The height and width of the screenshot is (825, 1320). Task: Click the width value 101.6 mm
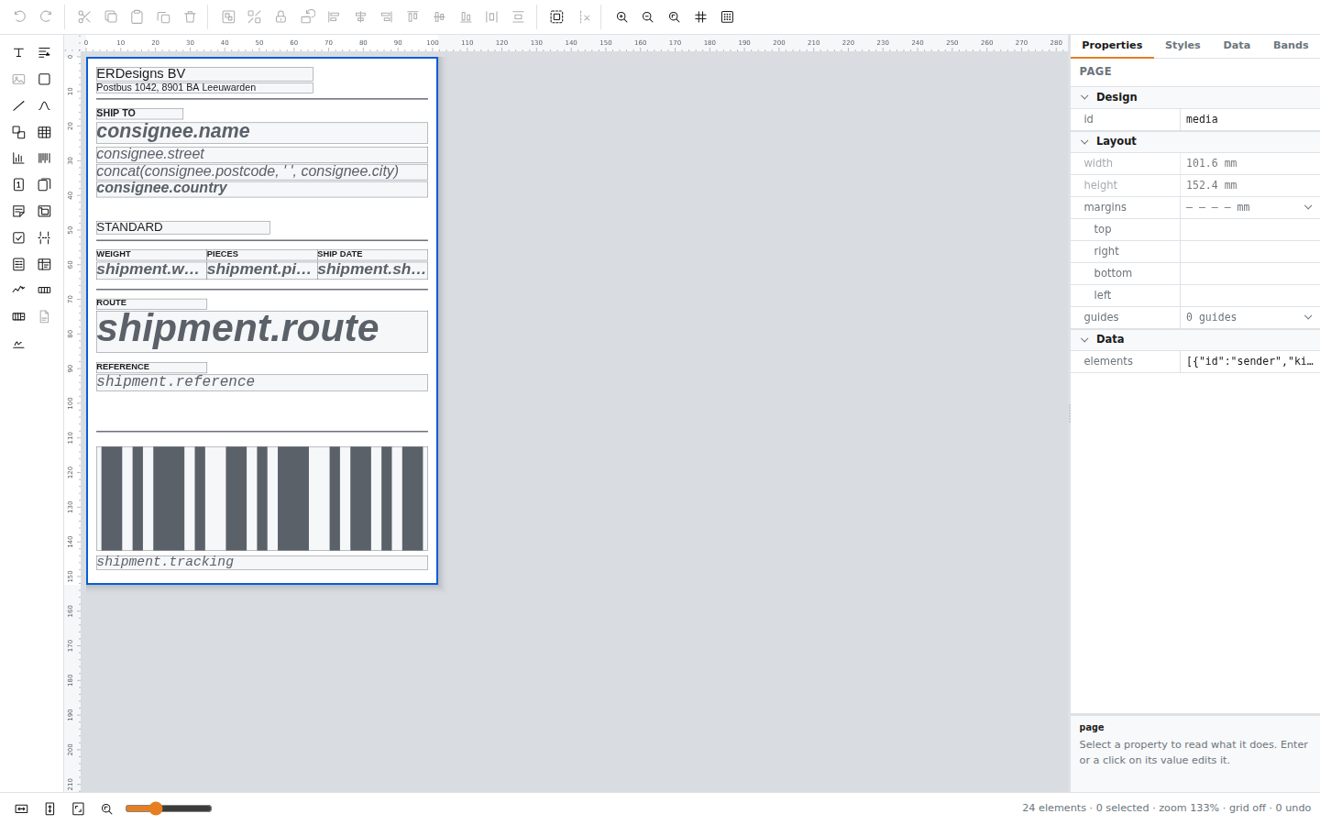(x=1250, y=163)
